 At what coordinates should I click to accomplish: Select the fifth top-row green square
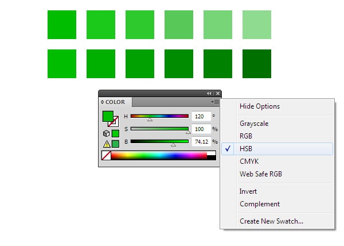click(x=218, y=25)
